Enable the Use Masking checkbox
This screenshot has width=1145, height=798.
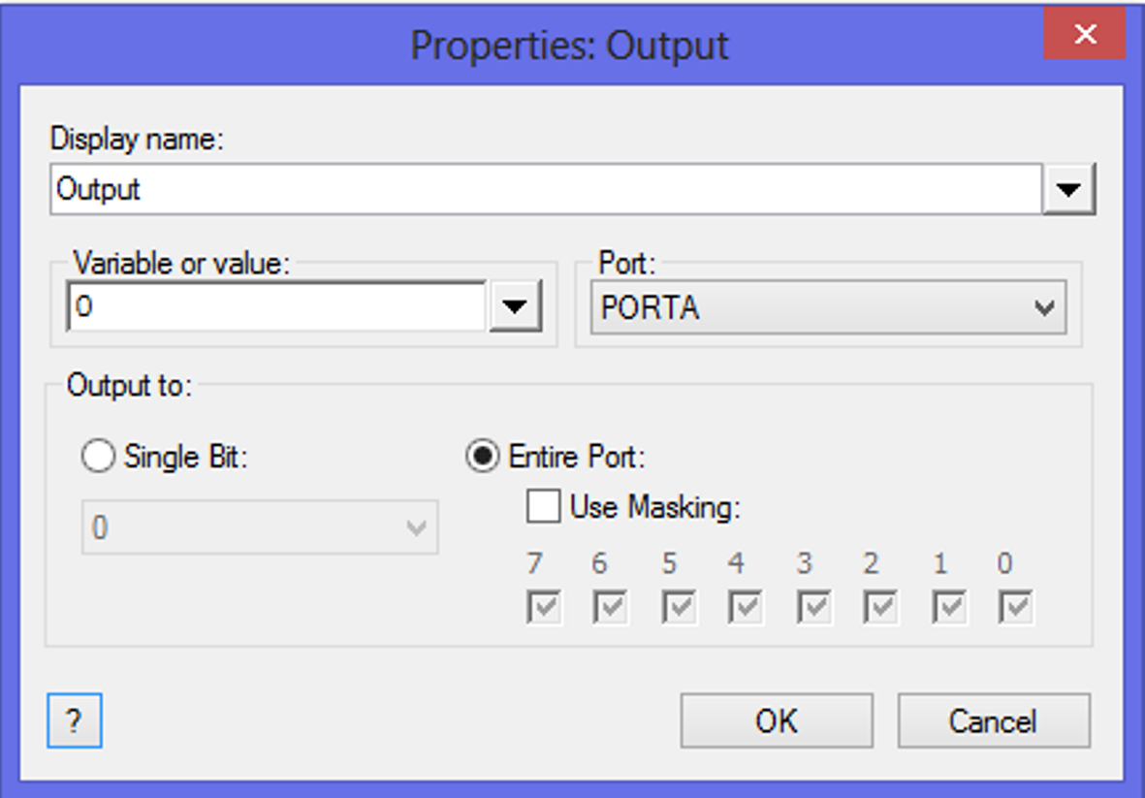543,506
